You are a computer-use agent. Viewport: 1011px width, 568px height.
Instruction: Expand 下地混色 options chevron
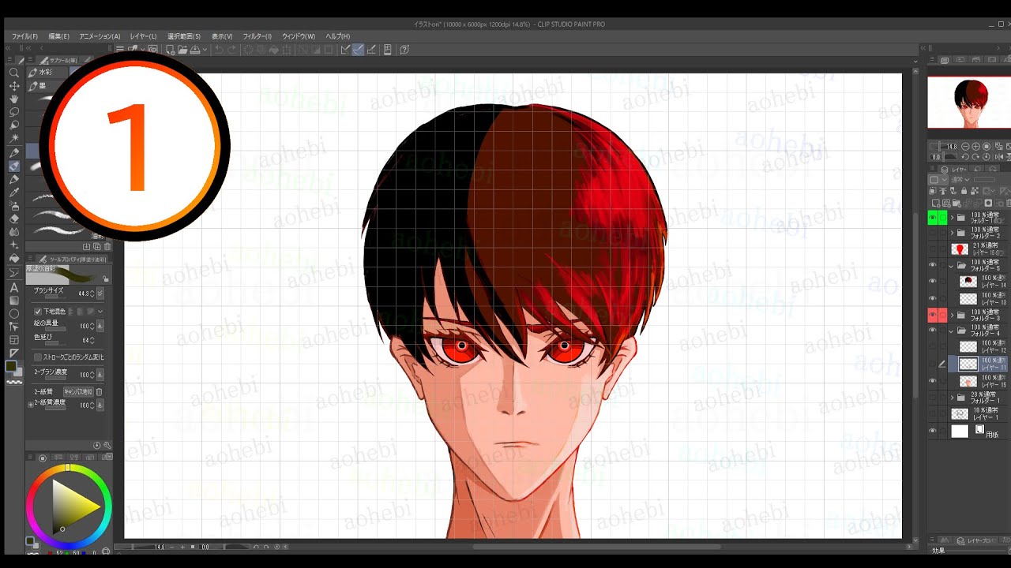click(x=100, y=312)
